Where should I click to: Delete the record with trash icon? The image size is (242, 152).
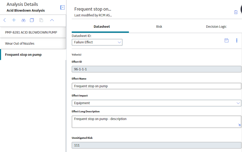click(236, 12)
